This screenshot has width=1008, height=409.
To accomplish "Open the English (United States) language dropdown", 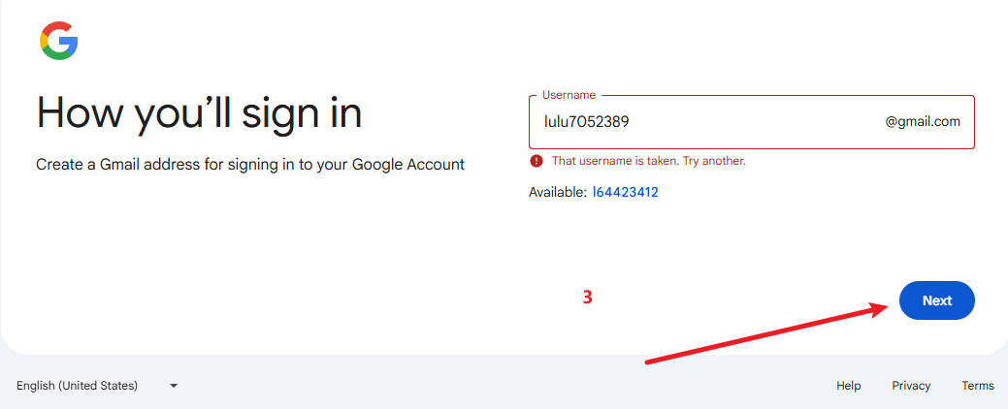I will point(97,386).
